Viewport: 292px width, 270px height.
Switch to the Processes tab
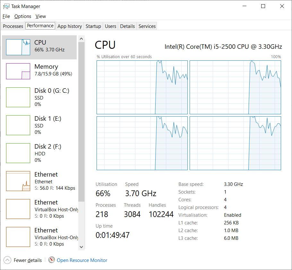(13, 26)
